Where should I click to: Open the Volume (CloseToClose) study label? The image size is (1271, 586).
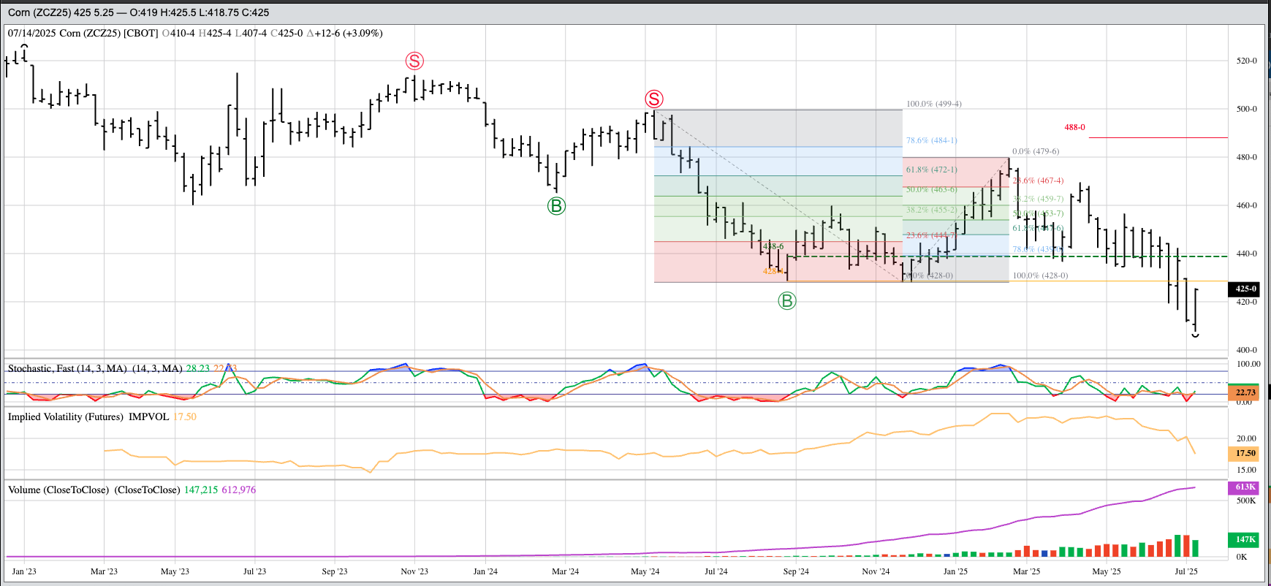pos(94,490)
